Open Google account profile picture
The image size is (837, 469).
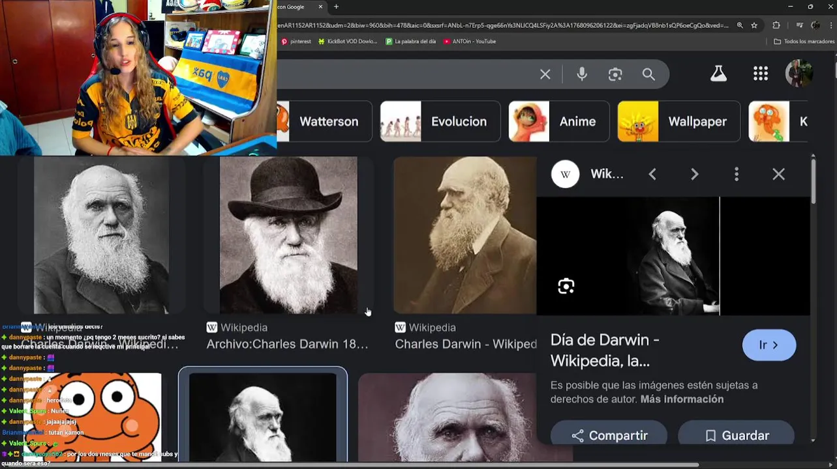[x=799, y=74]
